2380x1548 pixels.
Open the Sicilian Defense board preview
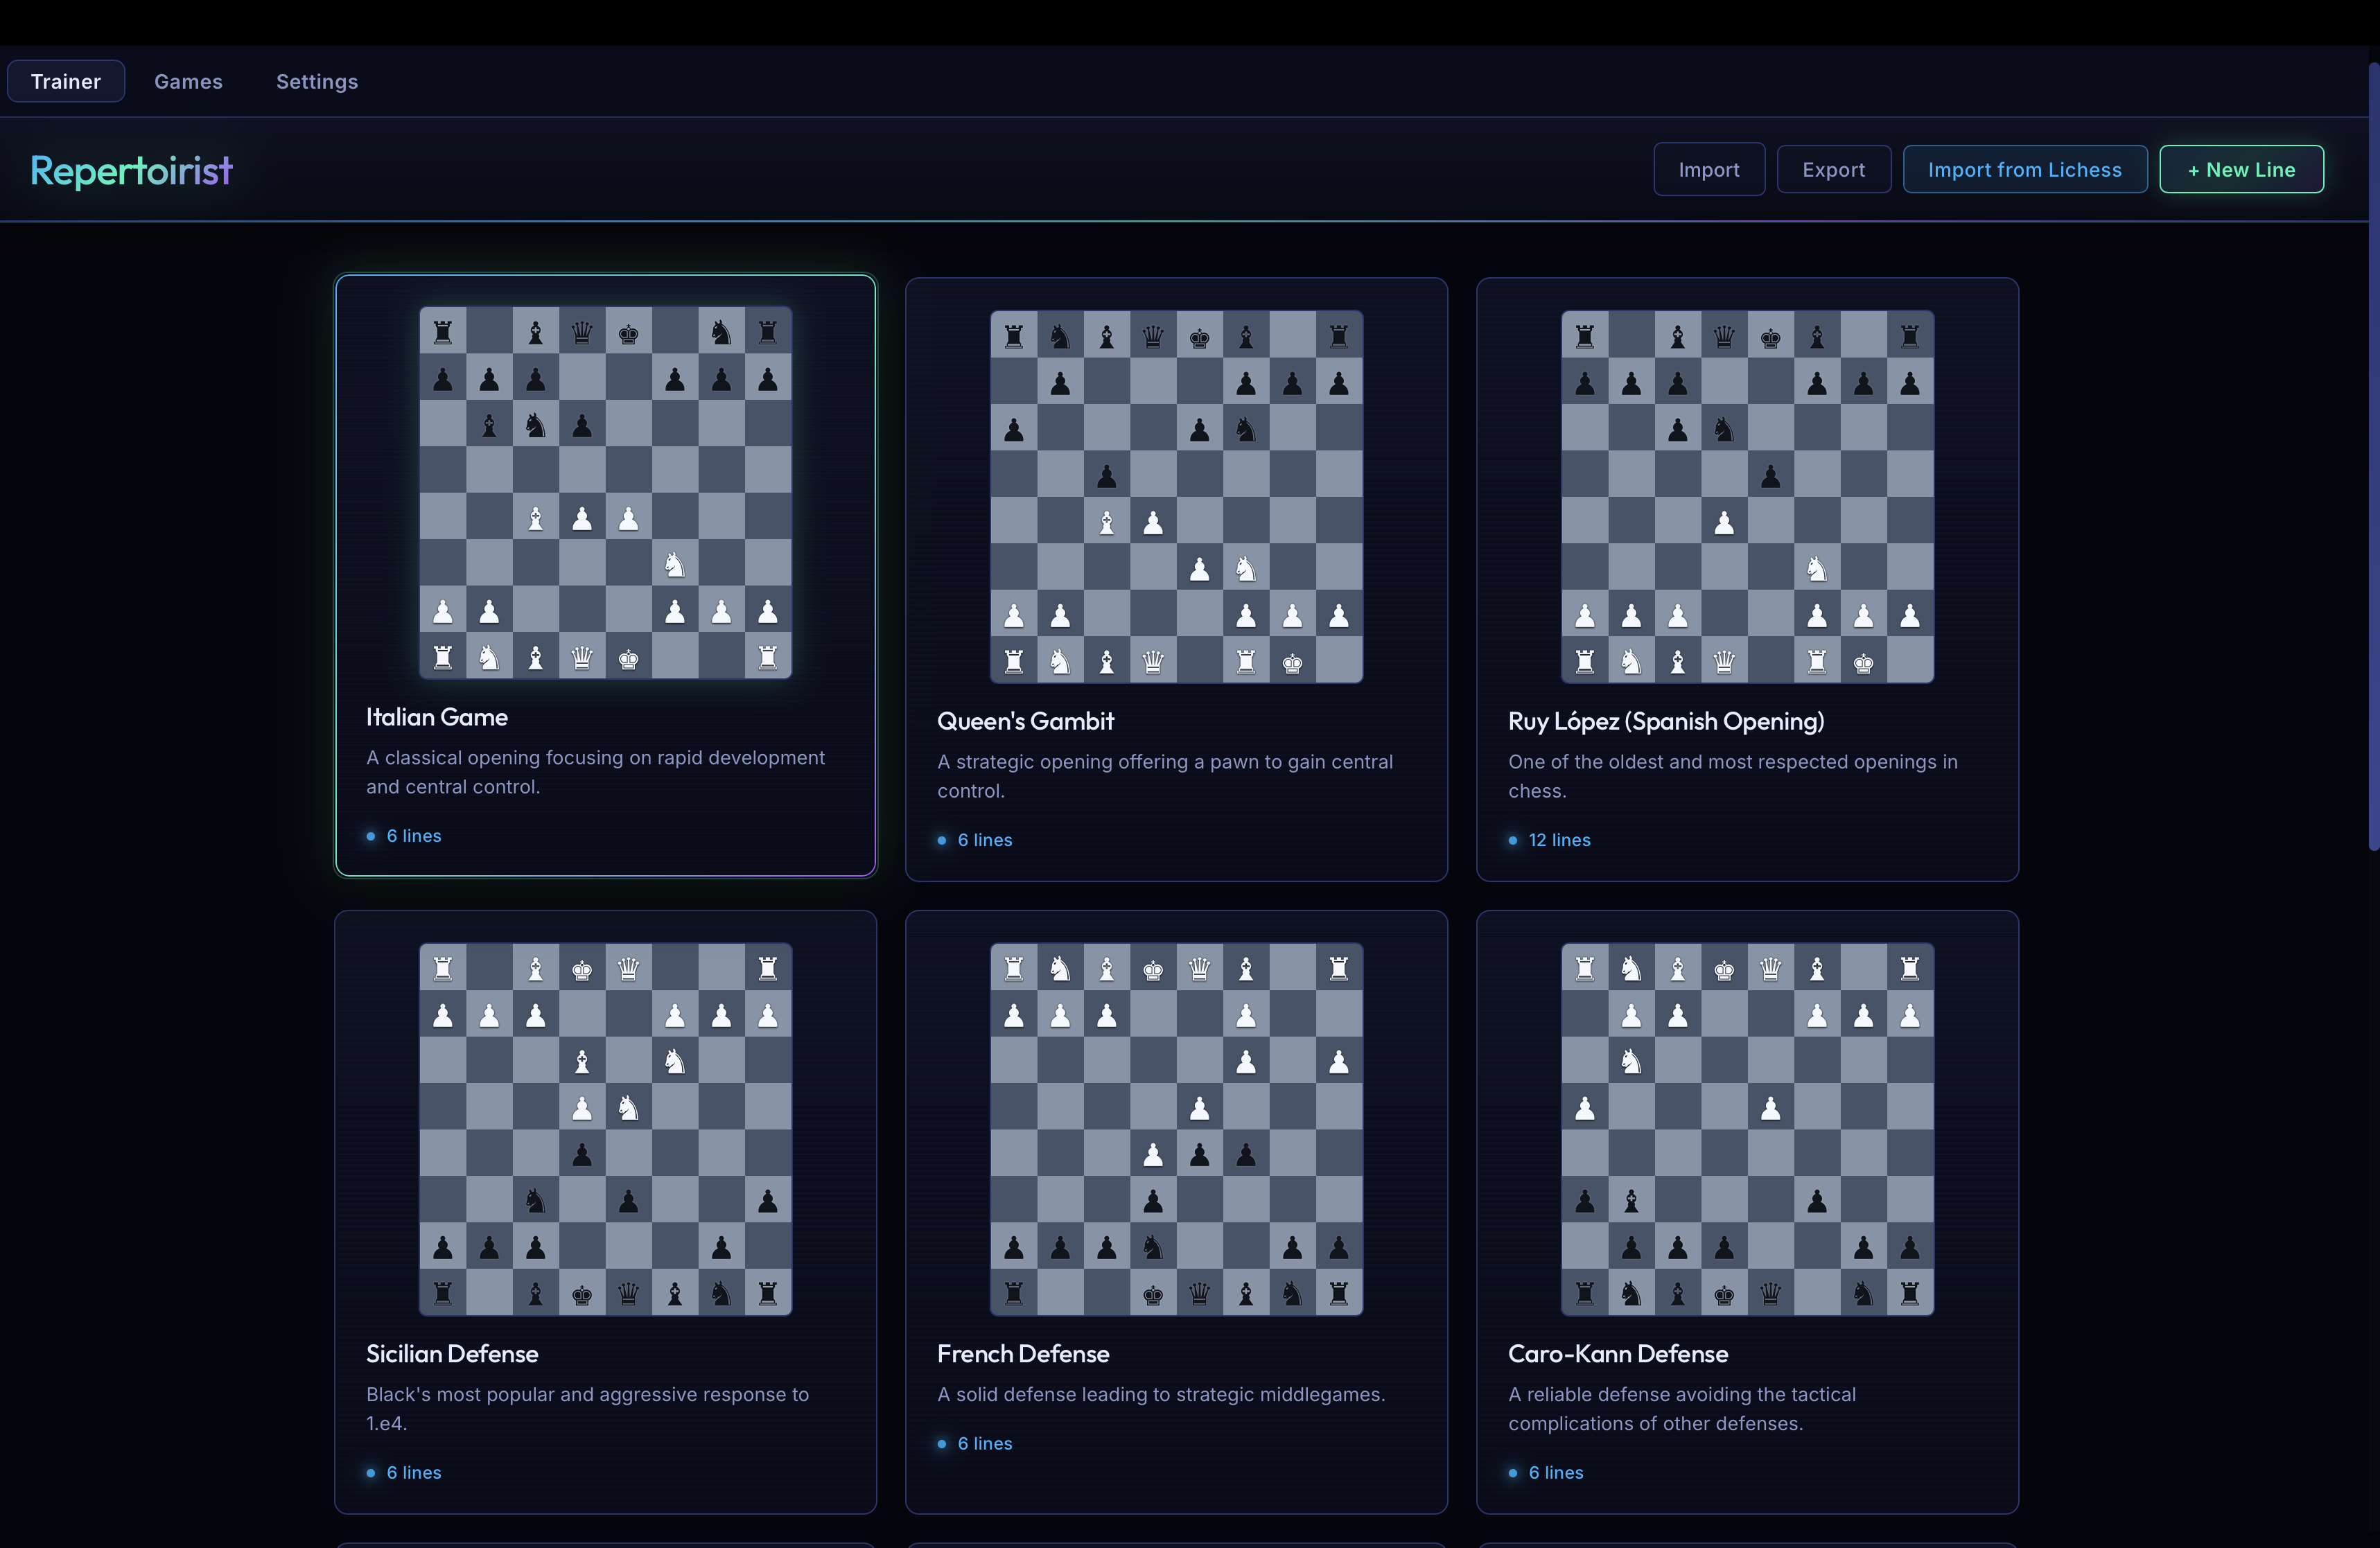point(605,1129)
